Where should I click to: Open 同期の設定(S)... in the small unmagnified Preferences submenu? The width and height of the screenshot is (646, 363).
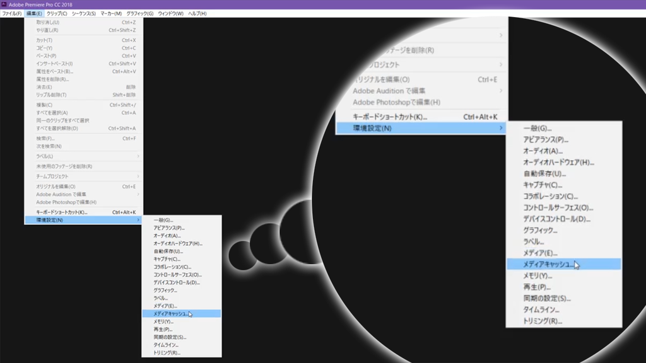pos(181,338)
